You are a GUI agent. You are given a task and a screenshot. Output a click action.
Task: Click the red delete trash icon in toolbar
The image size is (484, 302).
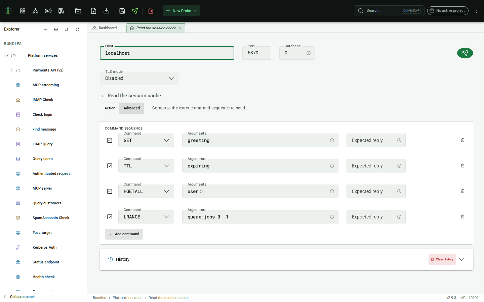(x=151, y=11)
